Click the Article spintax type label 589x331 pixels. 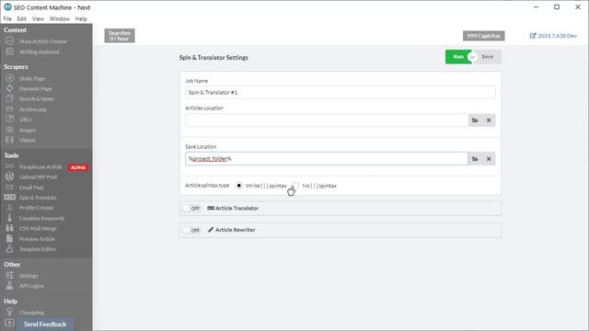coord(207,186)
